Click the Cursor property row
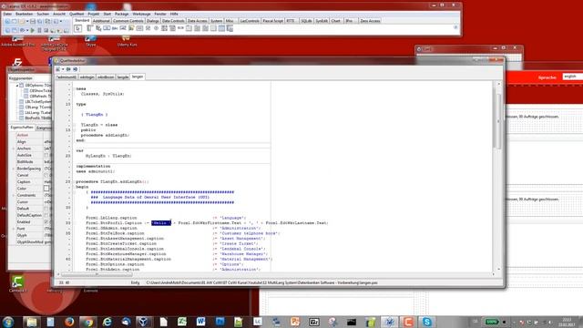The image size is (583, 328). coord(30,202)
